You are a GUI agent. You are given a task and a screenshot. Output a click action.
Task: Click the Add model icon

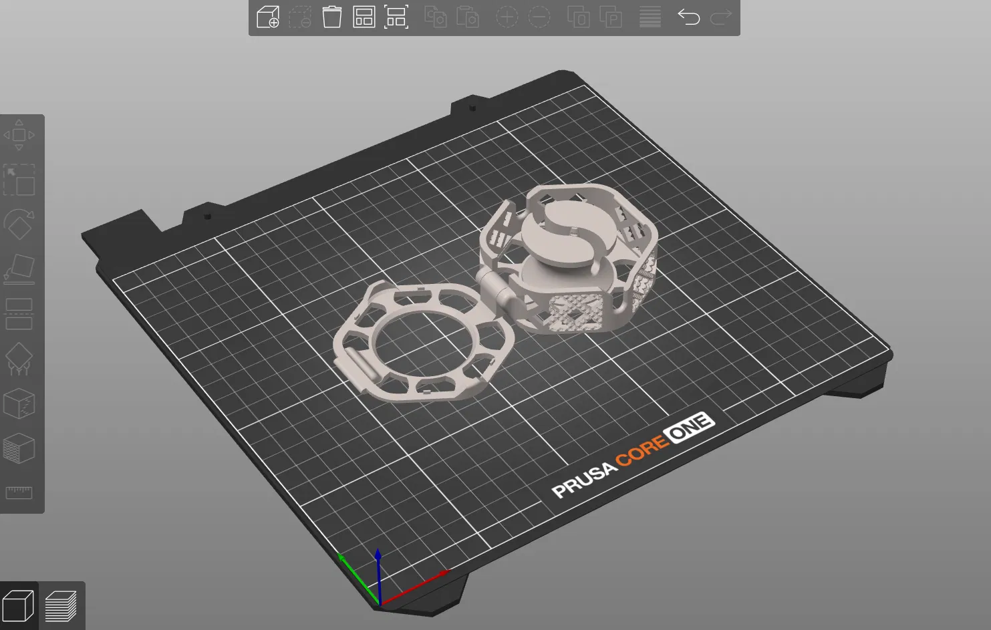point(268,17)
